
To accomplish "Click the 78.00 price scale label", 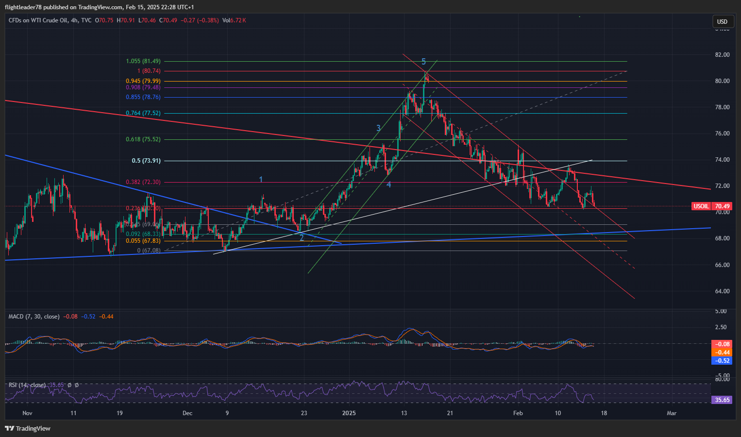I will pos(723,107).
